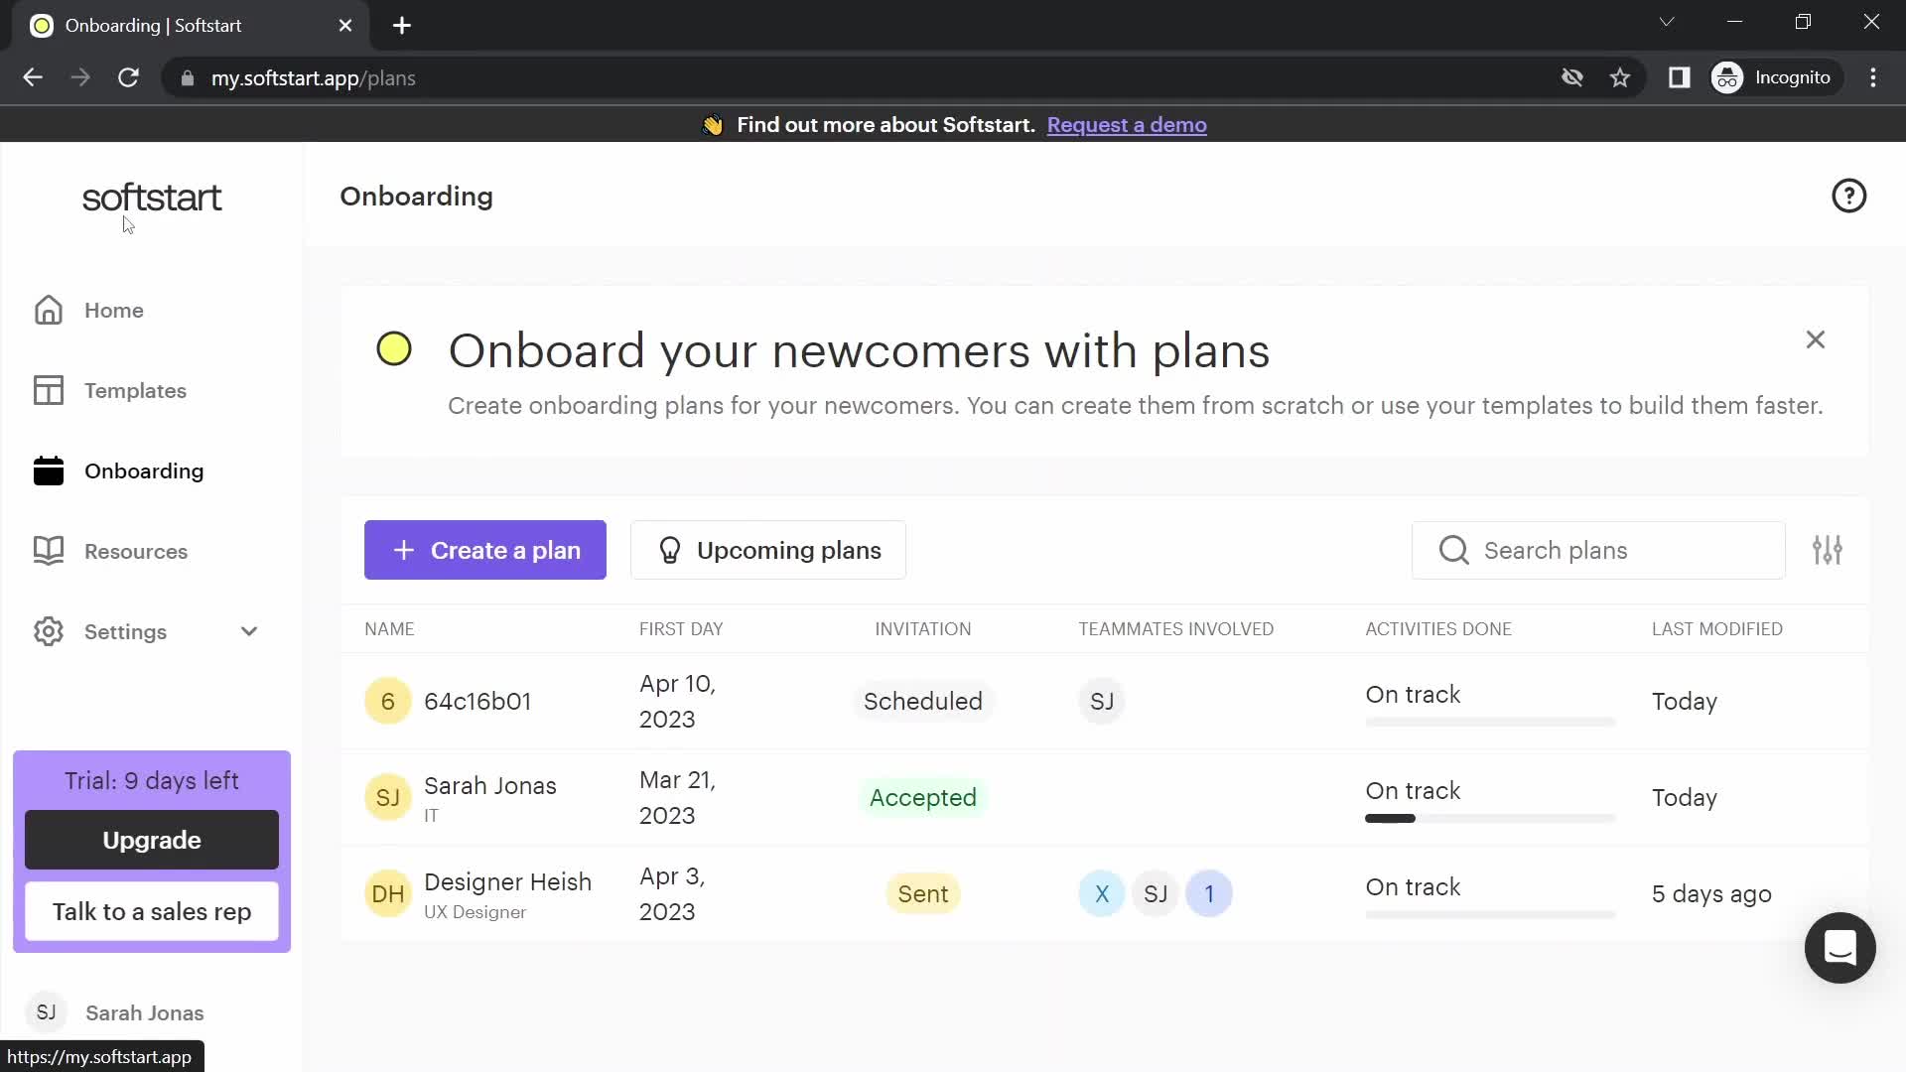
Task: Click the ACTIVITIES DONE column header
Action: [x=1438, y=629]
